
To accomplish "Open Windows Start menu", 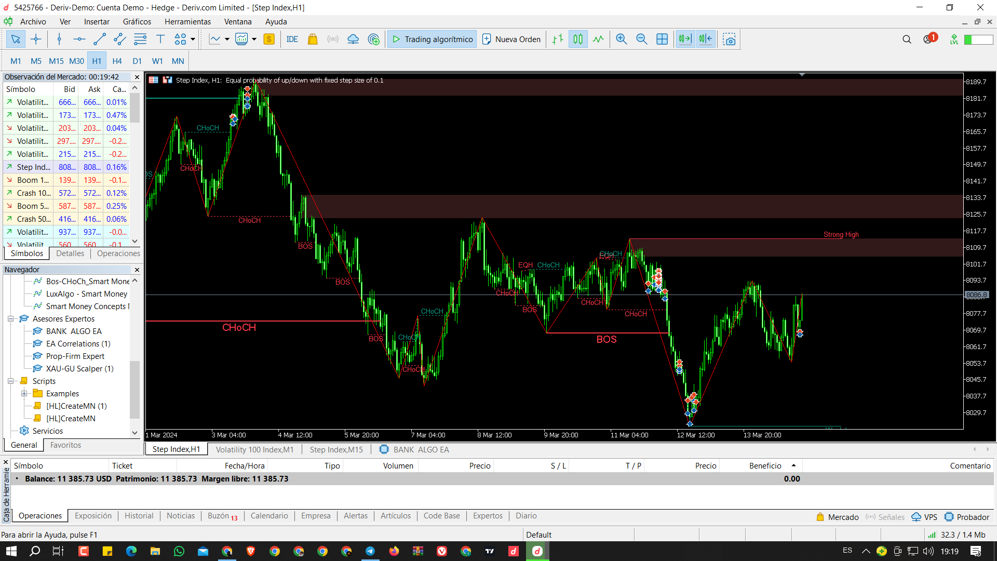I will 11,551.
